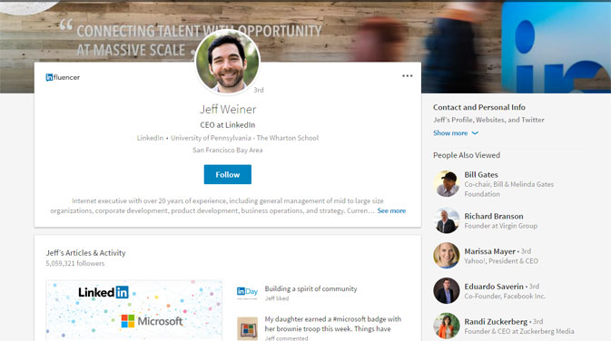Open the LinkedIn Microsoft article image
This screenshot has width=611, height=341.
(x=134, y=310)
